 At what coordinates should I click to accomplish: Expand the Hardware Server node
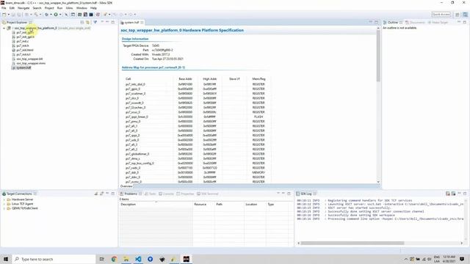point(4,199)
